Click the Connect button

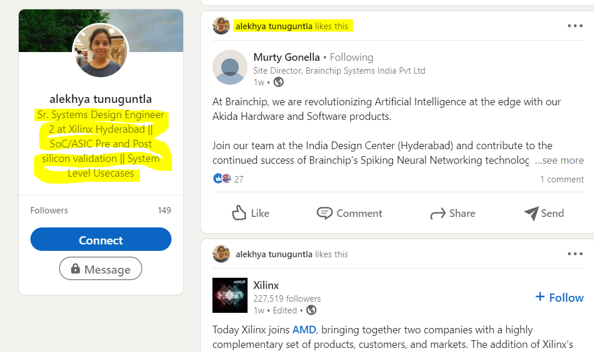(x=101, y=239)
